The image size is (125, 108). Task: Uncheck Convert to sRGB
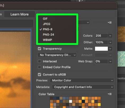[39, 75]
